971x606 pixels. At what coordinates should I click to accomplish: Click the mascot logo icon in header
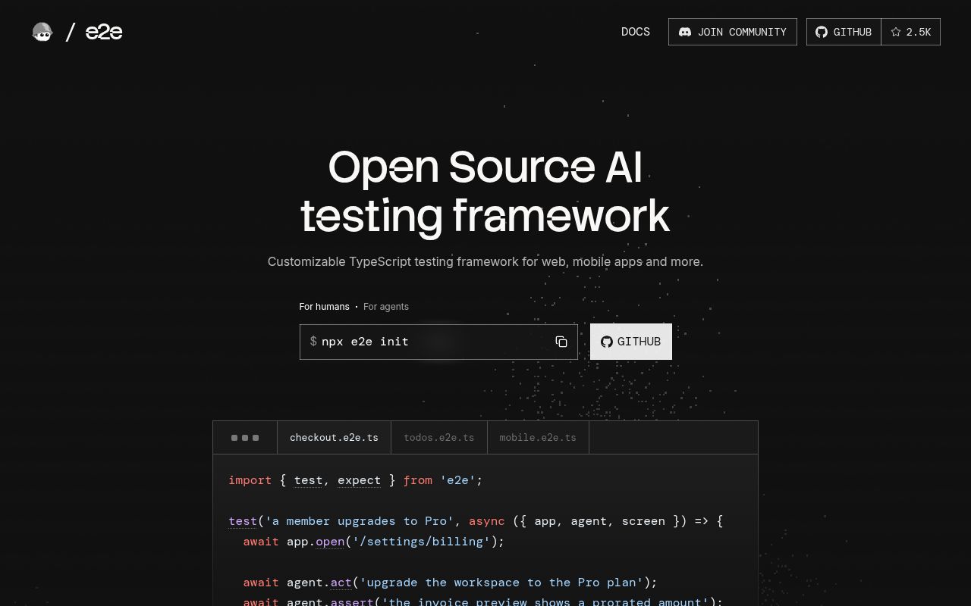tap(42, 32)
